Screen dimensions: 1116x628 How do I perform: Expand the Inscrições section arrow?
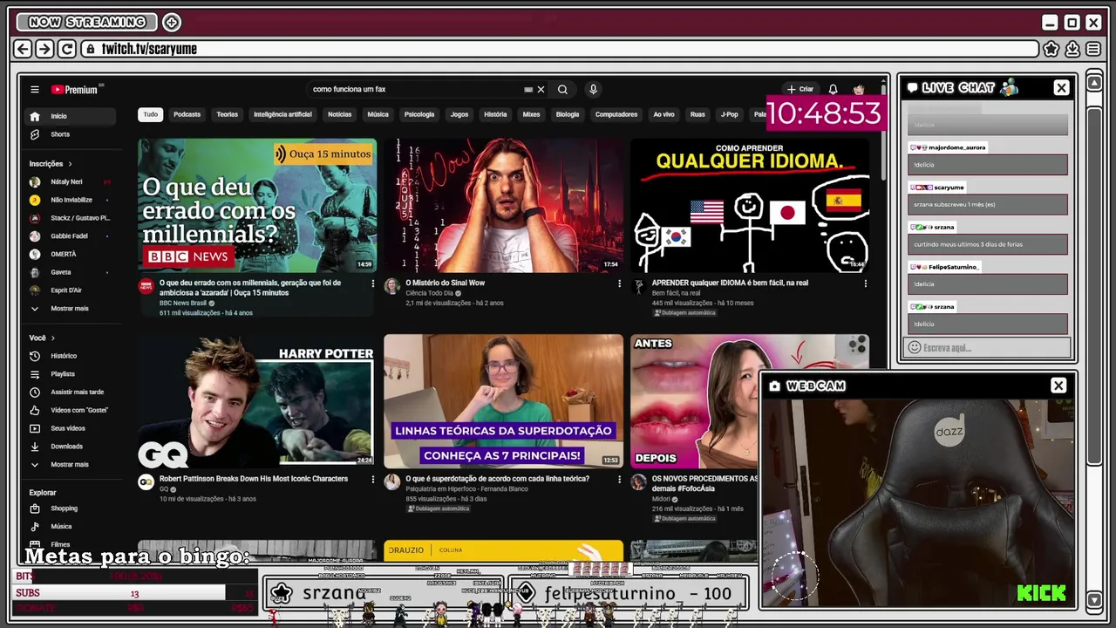[70, 164]
